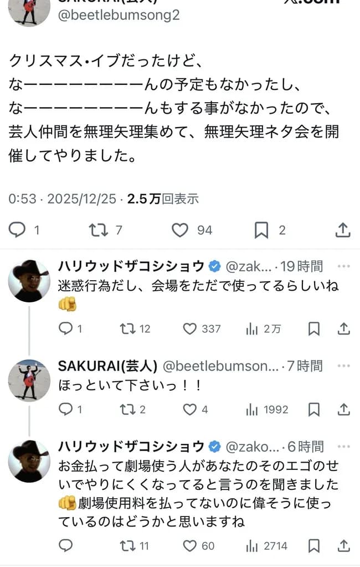Bookmark Zakoshishou's second reply

[x=312, y=545]
